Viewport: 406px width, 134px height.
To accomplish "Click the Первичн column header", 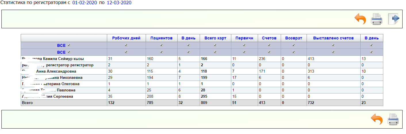I will (x=244, y=38).
